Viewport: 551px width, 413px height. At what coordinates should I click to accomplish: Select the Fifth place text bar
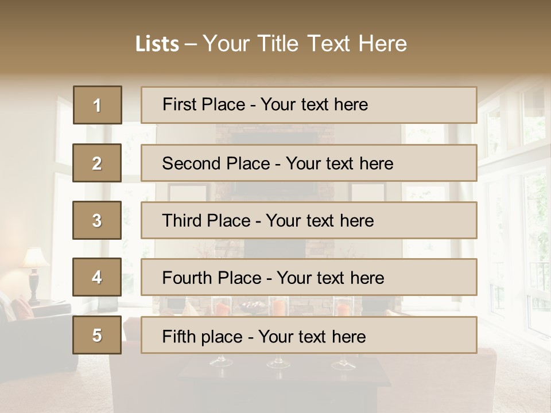coord(309,335)
